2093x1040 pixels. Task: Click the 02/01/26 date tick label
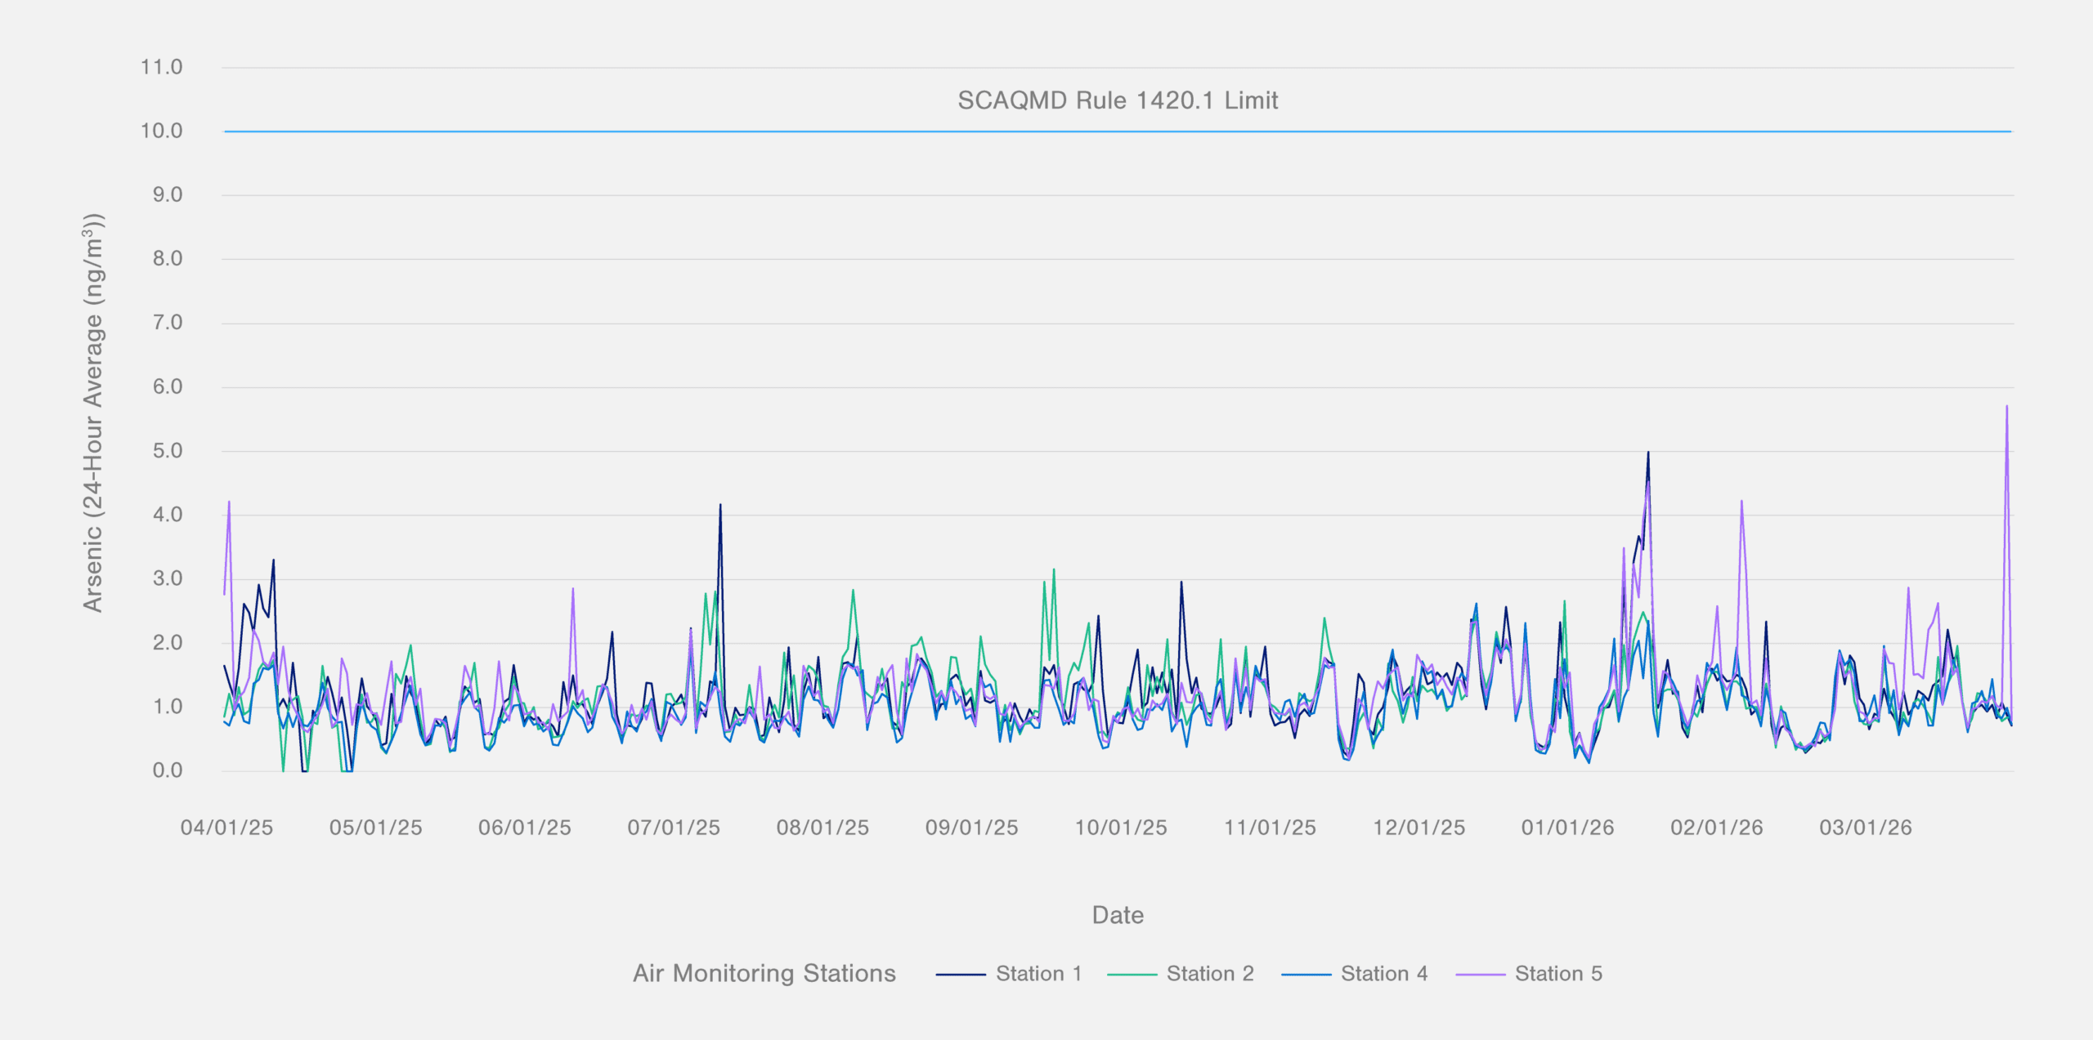tap(1717, 828)
